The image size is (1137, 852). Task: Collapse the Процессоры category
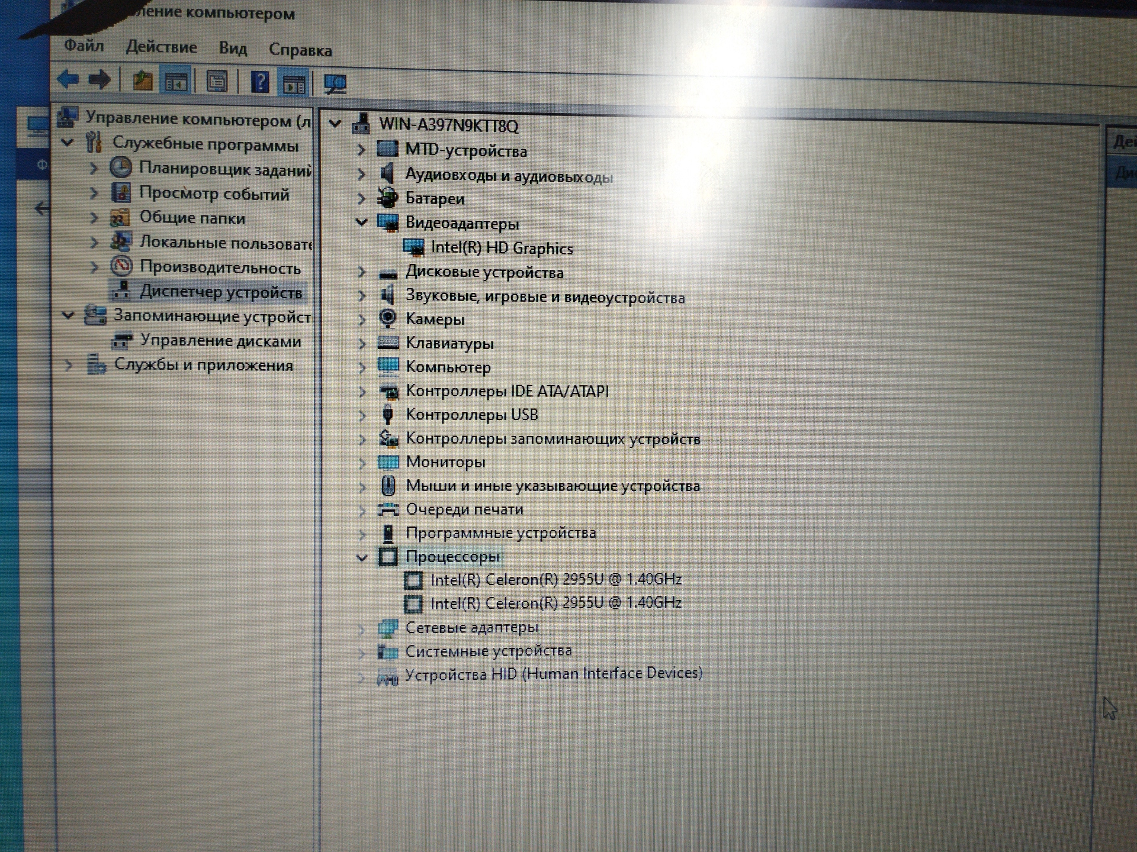click(x=362, y=557)
